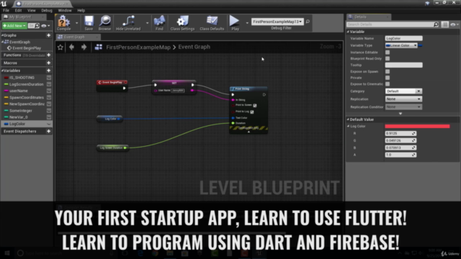Click debug filter magnifier icon

pos(308,22)
